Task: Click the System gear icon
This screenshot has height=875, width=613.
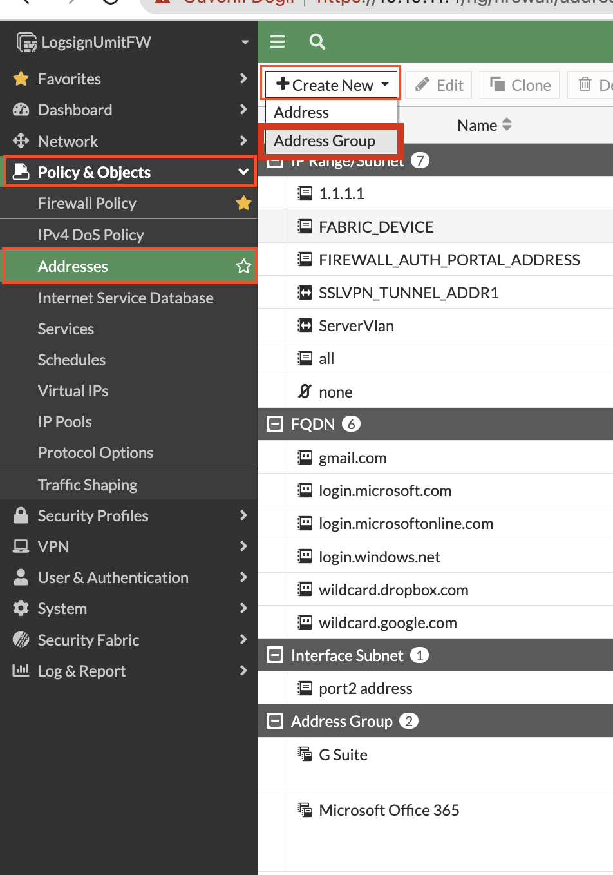Action: tap(21, 608)
